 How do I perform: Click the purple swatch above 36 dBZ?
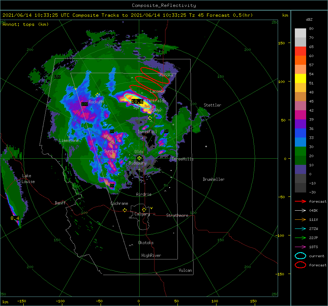click(x=300, y=124)
